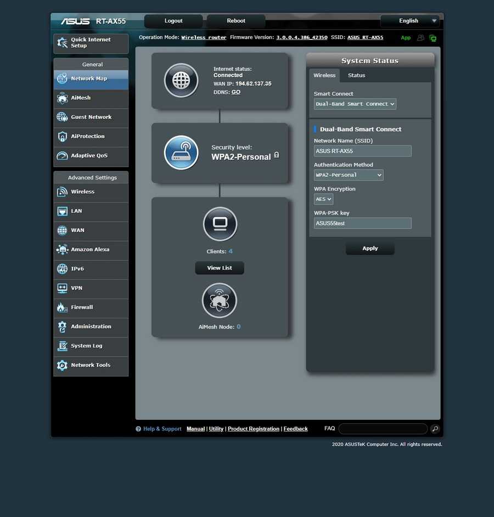Viewport: 494px width, 517px height.
Task: Select the Clients monitor icon
Action: point(220,224)
